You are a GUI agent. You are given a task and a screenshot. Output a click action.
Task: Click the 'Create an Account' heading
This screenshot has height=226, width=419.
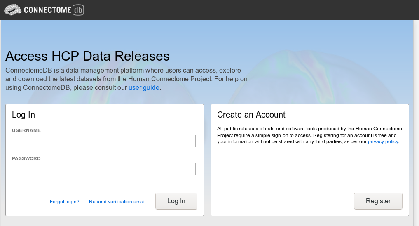point(251,115)
